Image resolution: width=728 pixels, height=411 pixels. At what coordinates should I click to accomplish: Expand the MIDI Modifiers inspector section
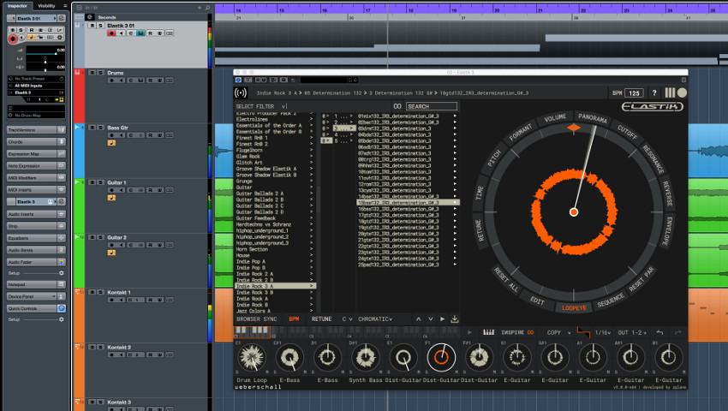(36, 178)
